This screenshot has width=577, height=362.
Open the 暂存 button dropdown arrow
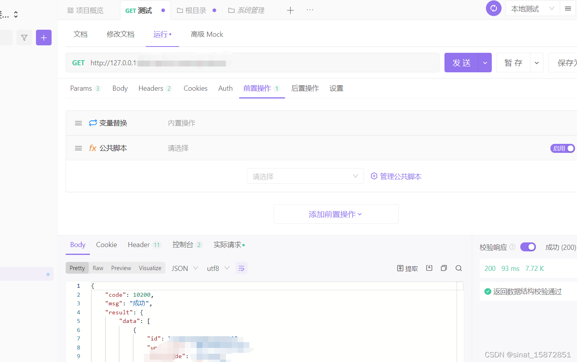pyautogui.click(x=537, y=63)
